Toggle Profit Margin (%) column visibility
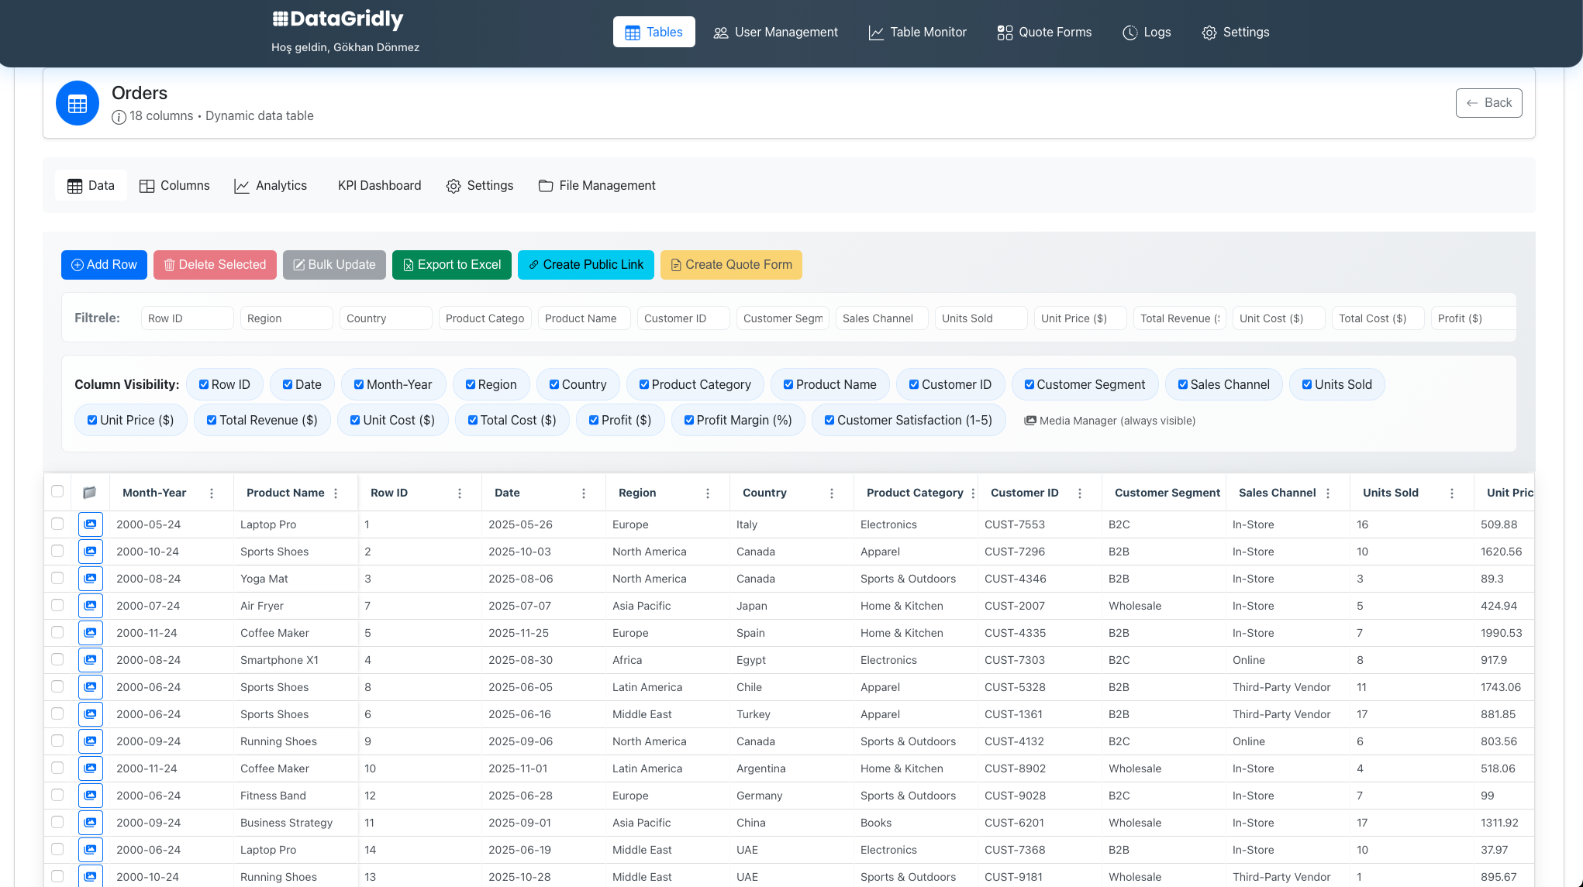This screenshot has width=1583, height=887. point(689,420)
